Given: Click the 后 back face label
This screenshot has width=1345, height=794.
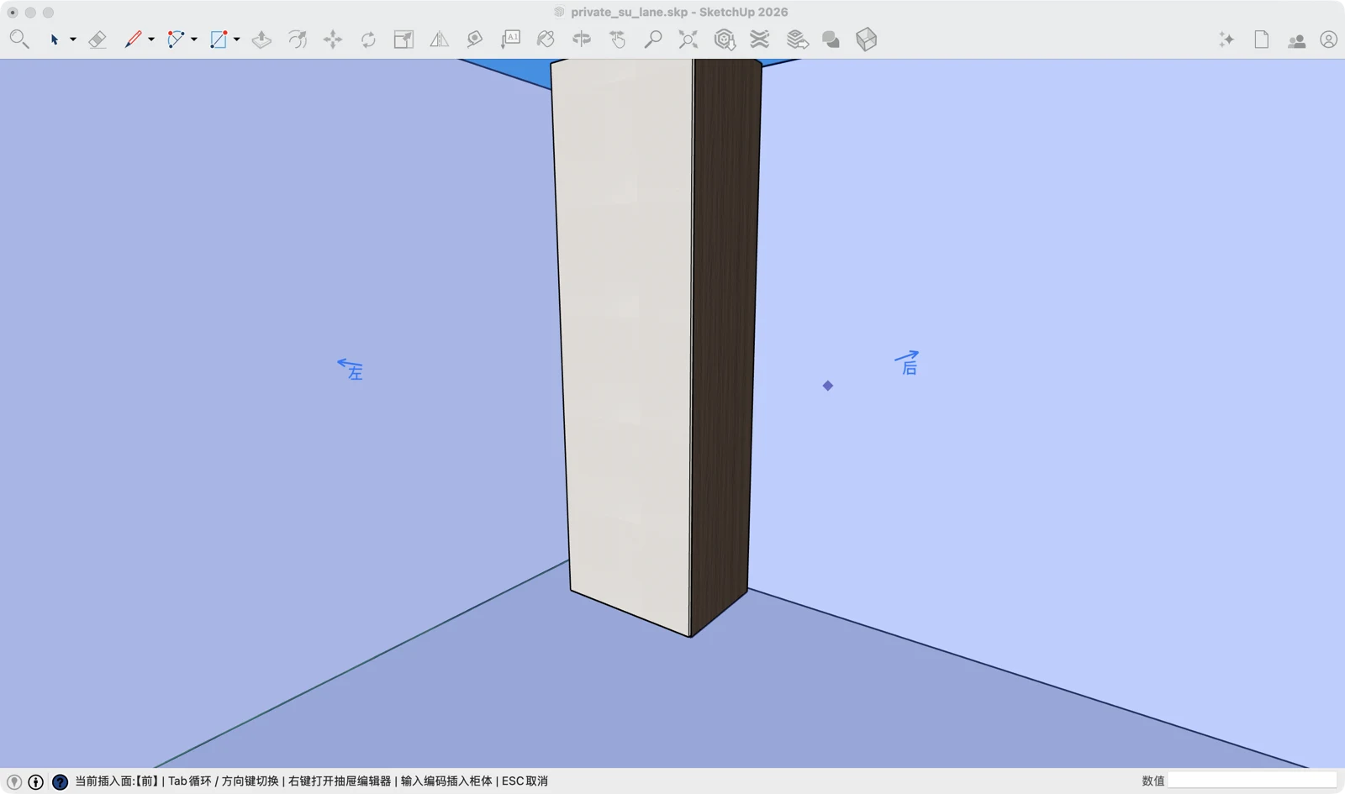Looking at the screenshot, I should 908,363.
